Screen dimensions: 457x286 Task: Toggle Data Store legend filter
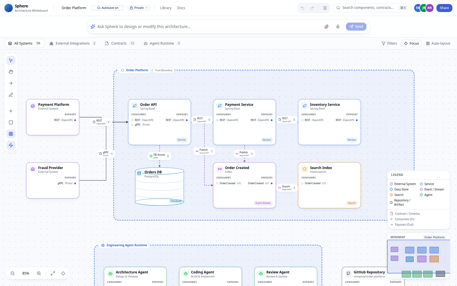pos(399,189)
